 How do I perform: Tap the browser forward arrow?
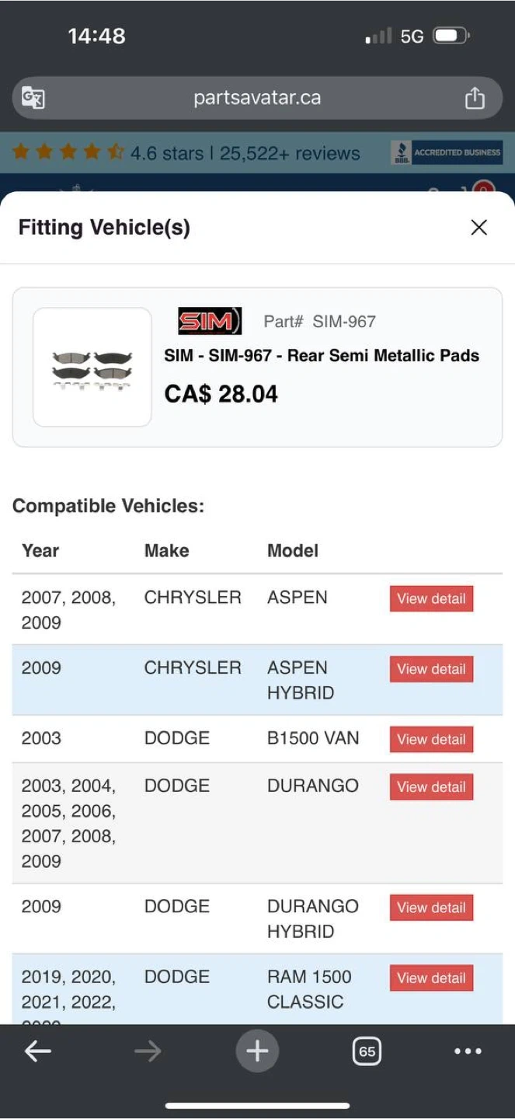147,1051
